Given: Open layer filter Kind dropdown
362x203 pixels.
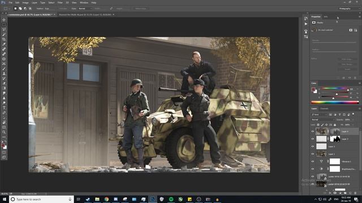Looking at the screenshot, I should (319, 114).
